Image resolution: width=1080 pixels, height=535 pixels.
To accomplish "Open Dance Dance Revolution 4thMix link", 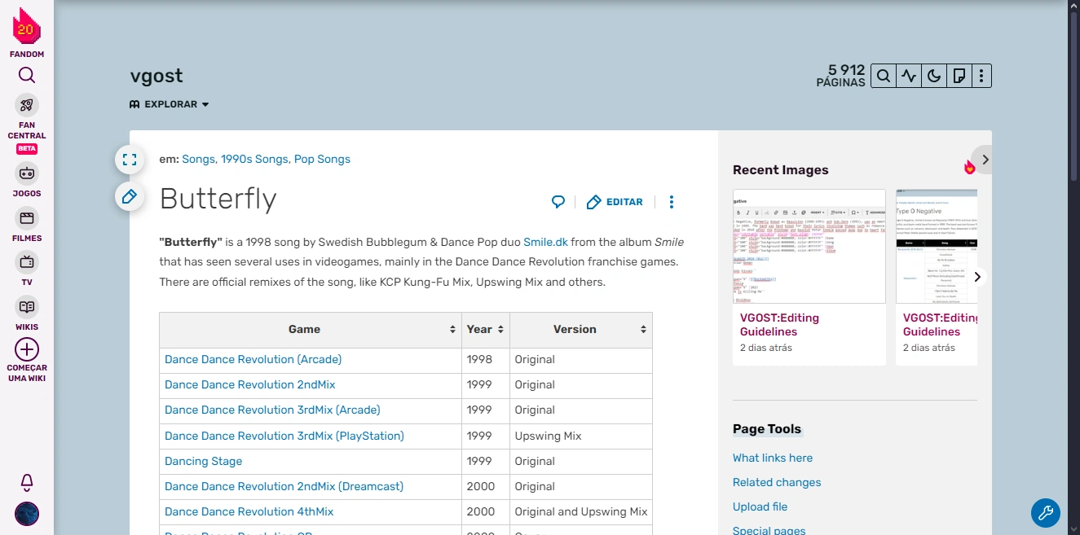I will pyautogui.click(x=249, y=511).
